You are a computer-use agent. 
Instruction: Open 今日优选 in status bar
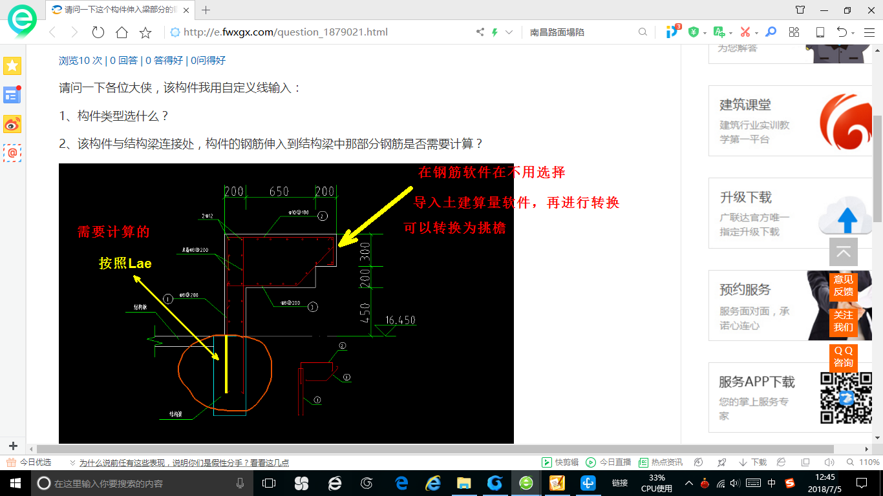coord(29,462)
